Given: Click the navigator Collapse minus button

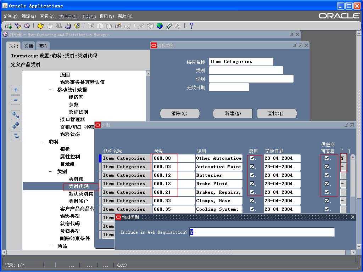Looking at the screenshot, I should coord(16,100).
